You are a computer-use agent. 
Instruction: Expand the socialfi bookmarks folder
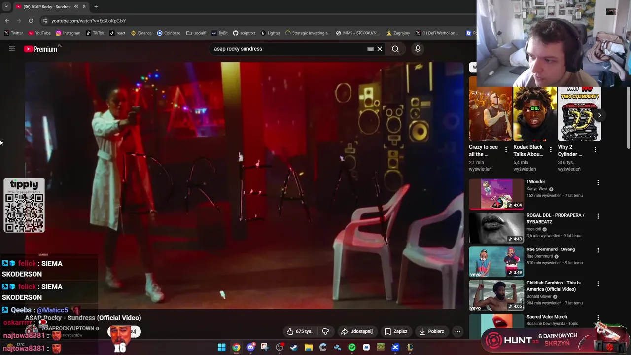(x=196, y=33)
